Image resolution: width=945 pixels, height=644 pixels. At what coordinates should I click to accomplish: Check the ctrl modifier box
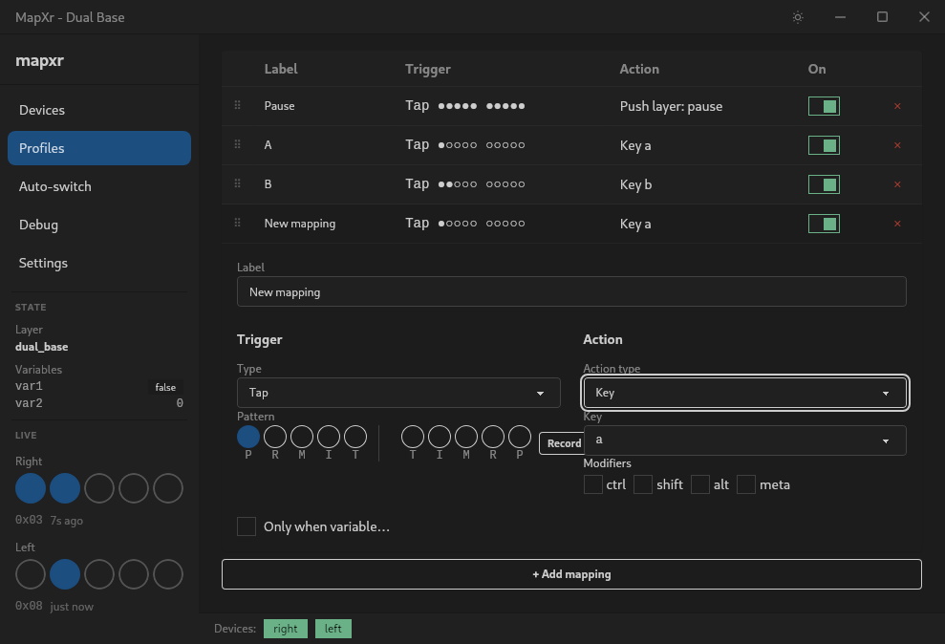point(593,484)
